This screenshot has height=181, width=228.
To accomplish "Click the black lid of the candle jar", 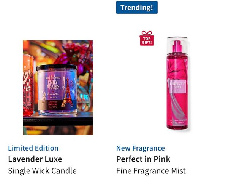I will 57,68.
